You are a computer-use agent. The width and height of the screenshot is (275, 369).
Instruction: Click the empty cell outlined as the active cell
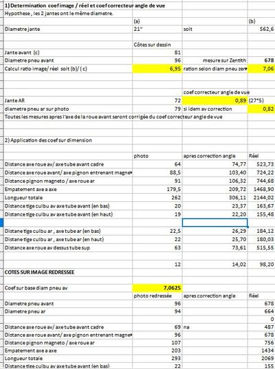click(214, 223)
